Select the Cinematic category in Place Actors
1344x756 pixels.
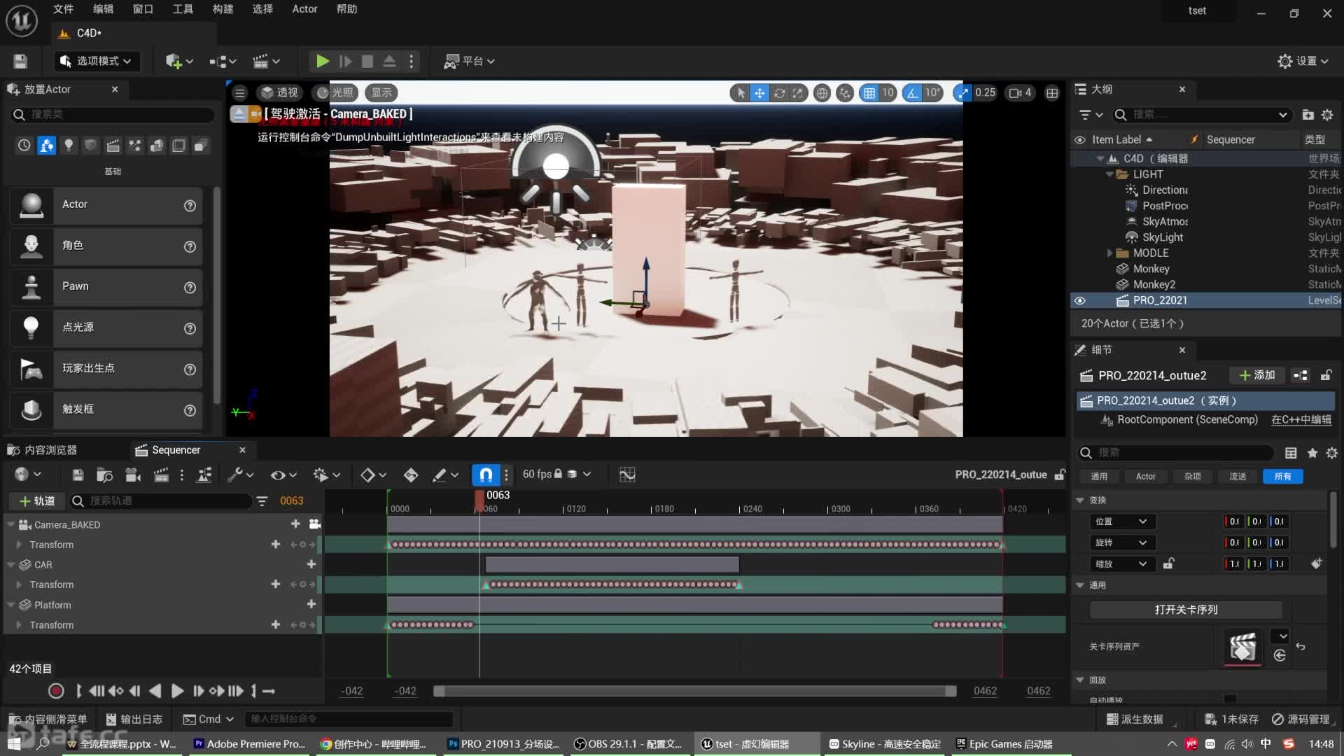click(113, 146)
